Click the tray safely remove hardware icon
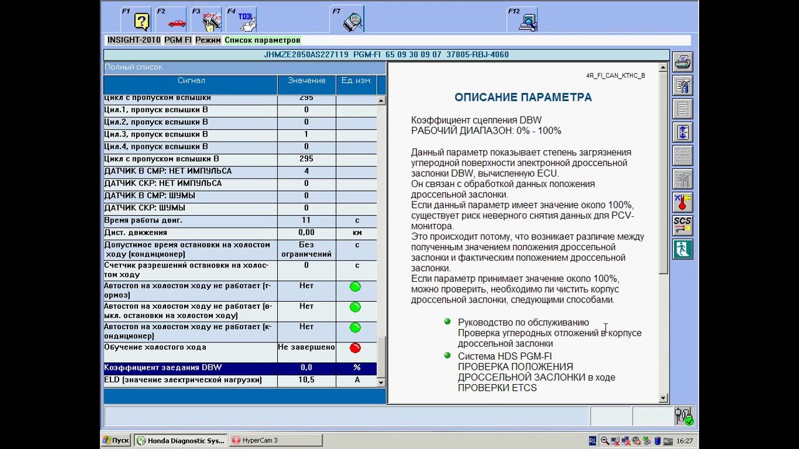 pyautogui.click(x=647, y=441)
